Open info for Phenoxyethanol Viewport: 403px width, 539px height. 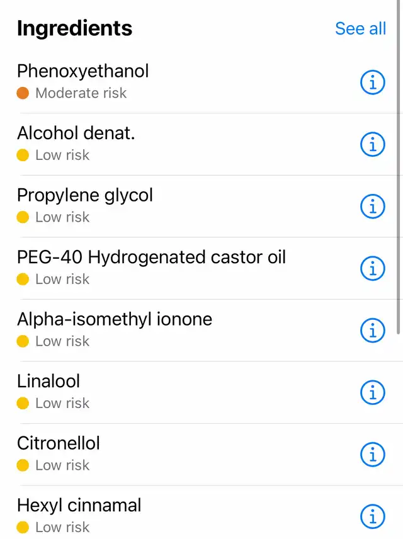pos(373,82)
